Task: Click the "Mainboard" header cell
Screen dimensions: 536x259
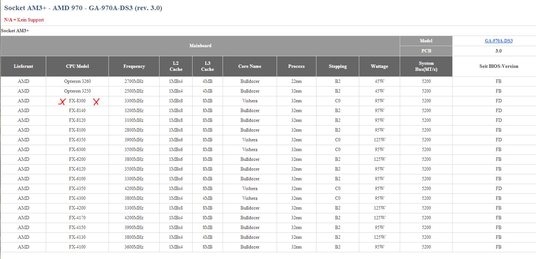Action: 200,46
